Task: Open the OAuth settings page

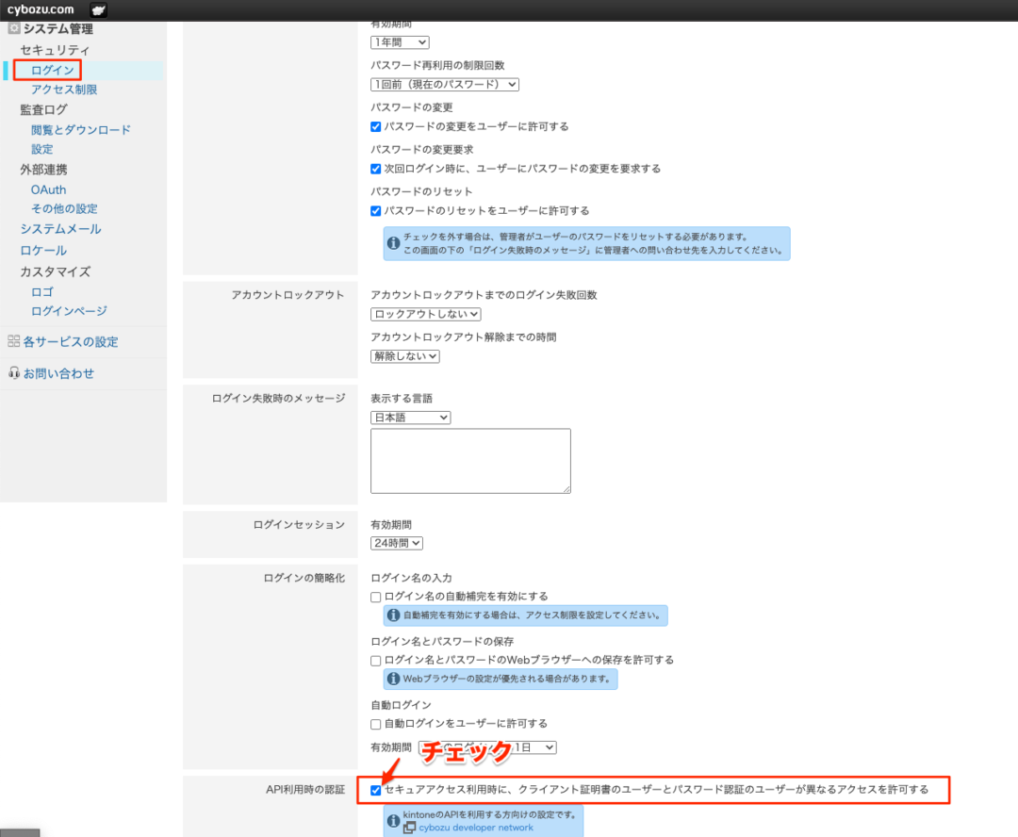Action: click(48, 189)
